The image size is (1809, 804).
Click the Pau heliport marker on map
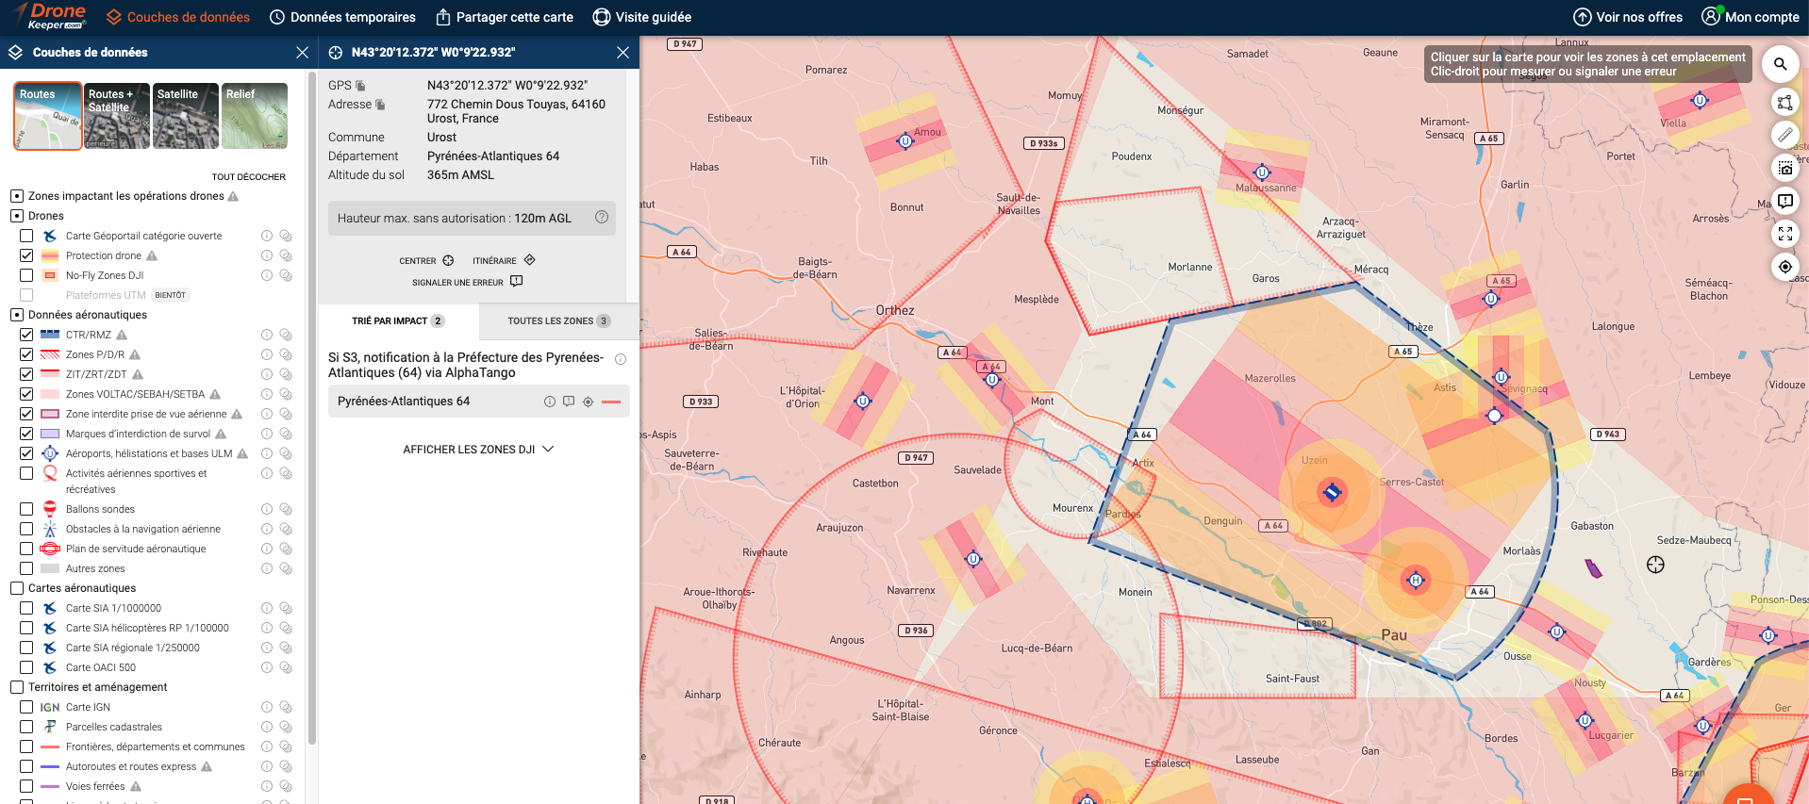pyautogui.click(x=1415, y=581)
